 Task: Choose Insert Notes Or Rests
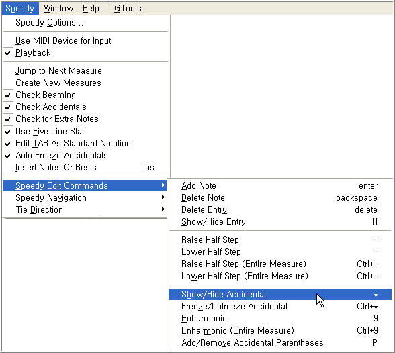(86, 168)
